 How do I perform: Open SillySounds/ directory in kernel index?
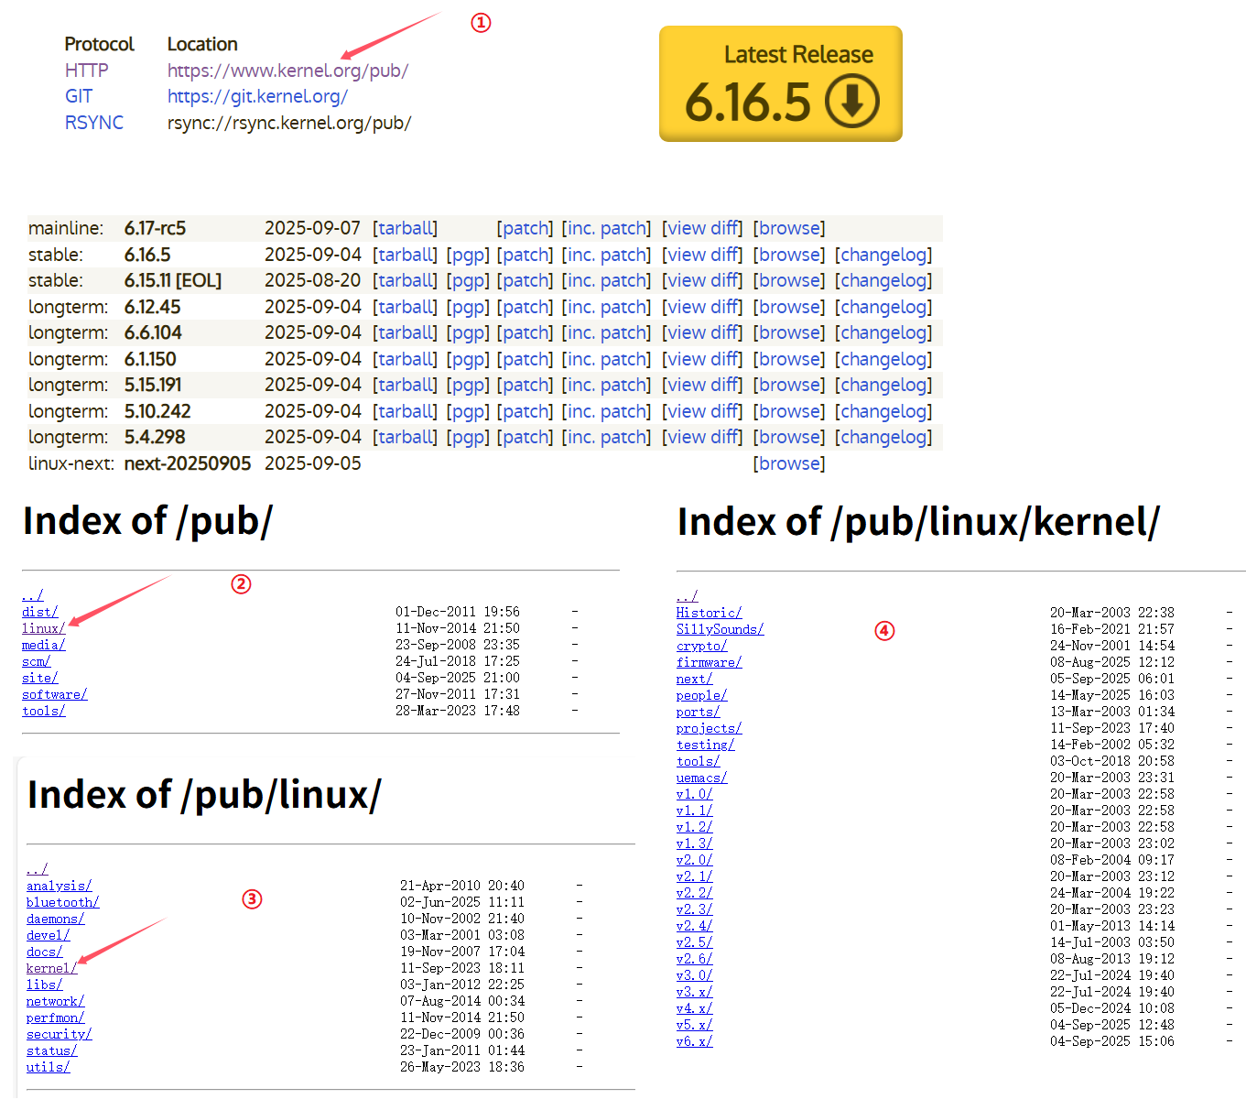point(720,629)
